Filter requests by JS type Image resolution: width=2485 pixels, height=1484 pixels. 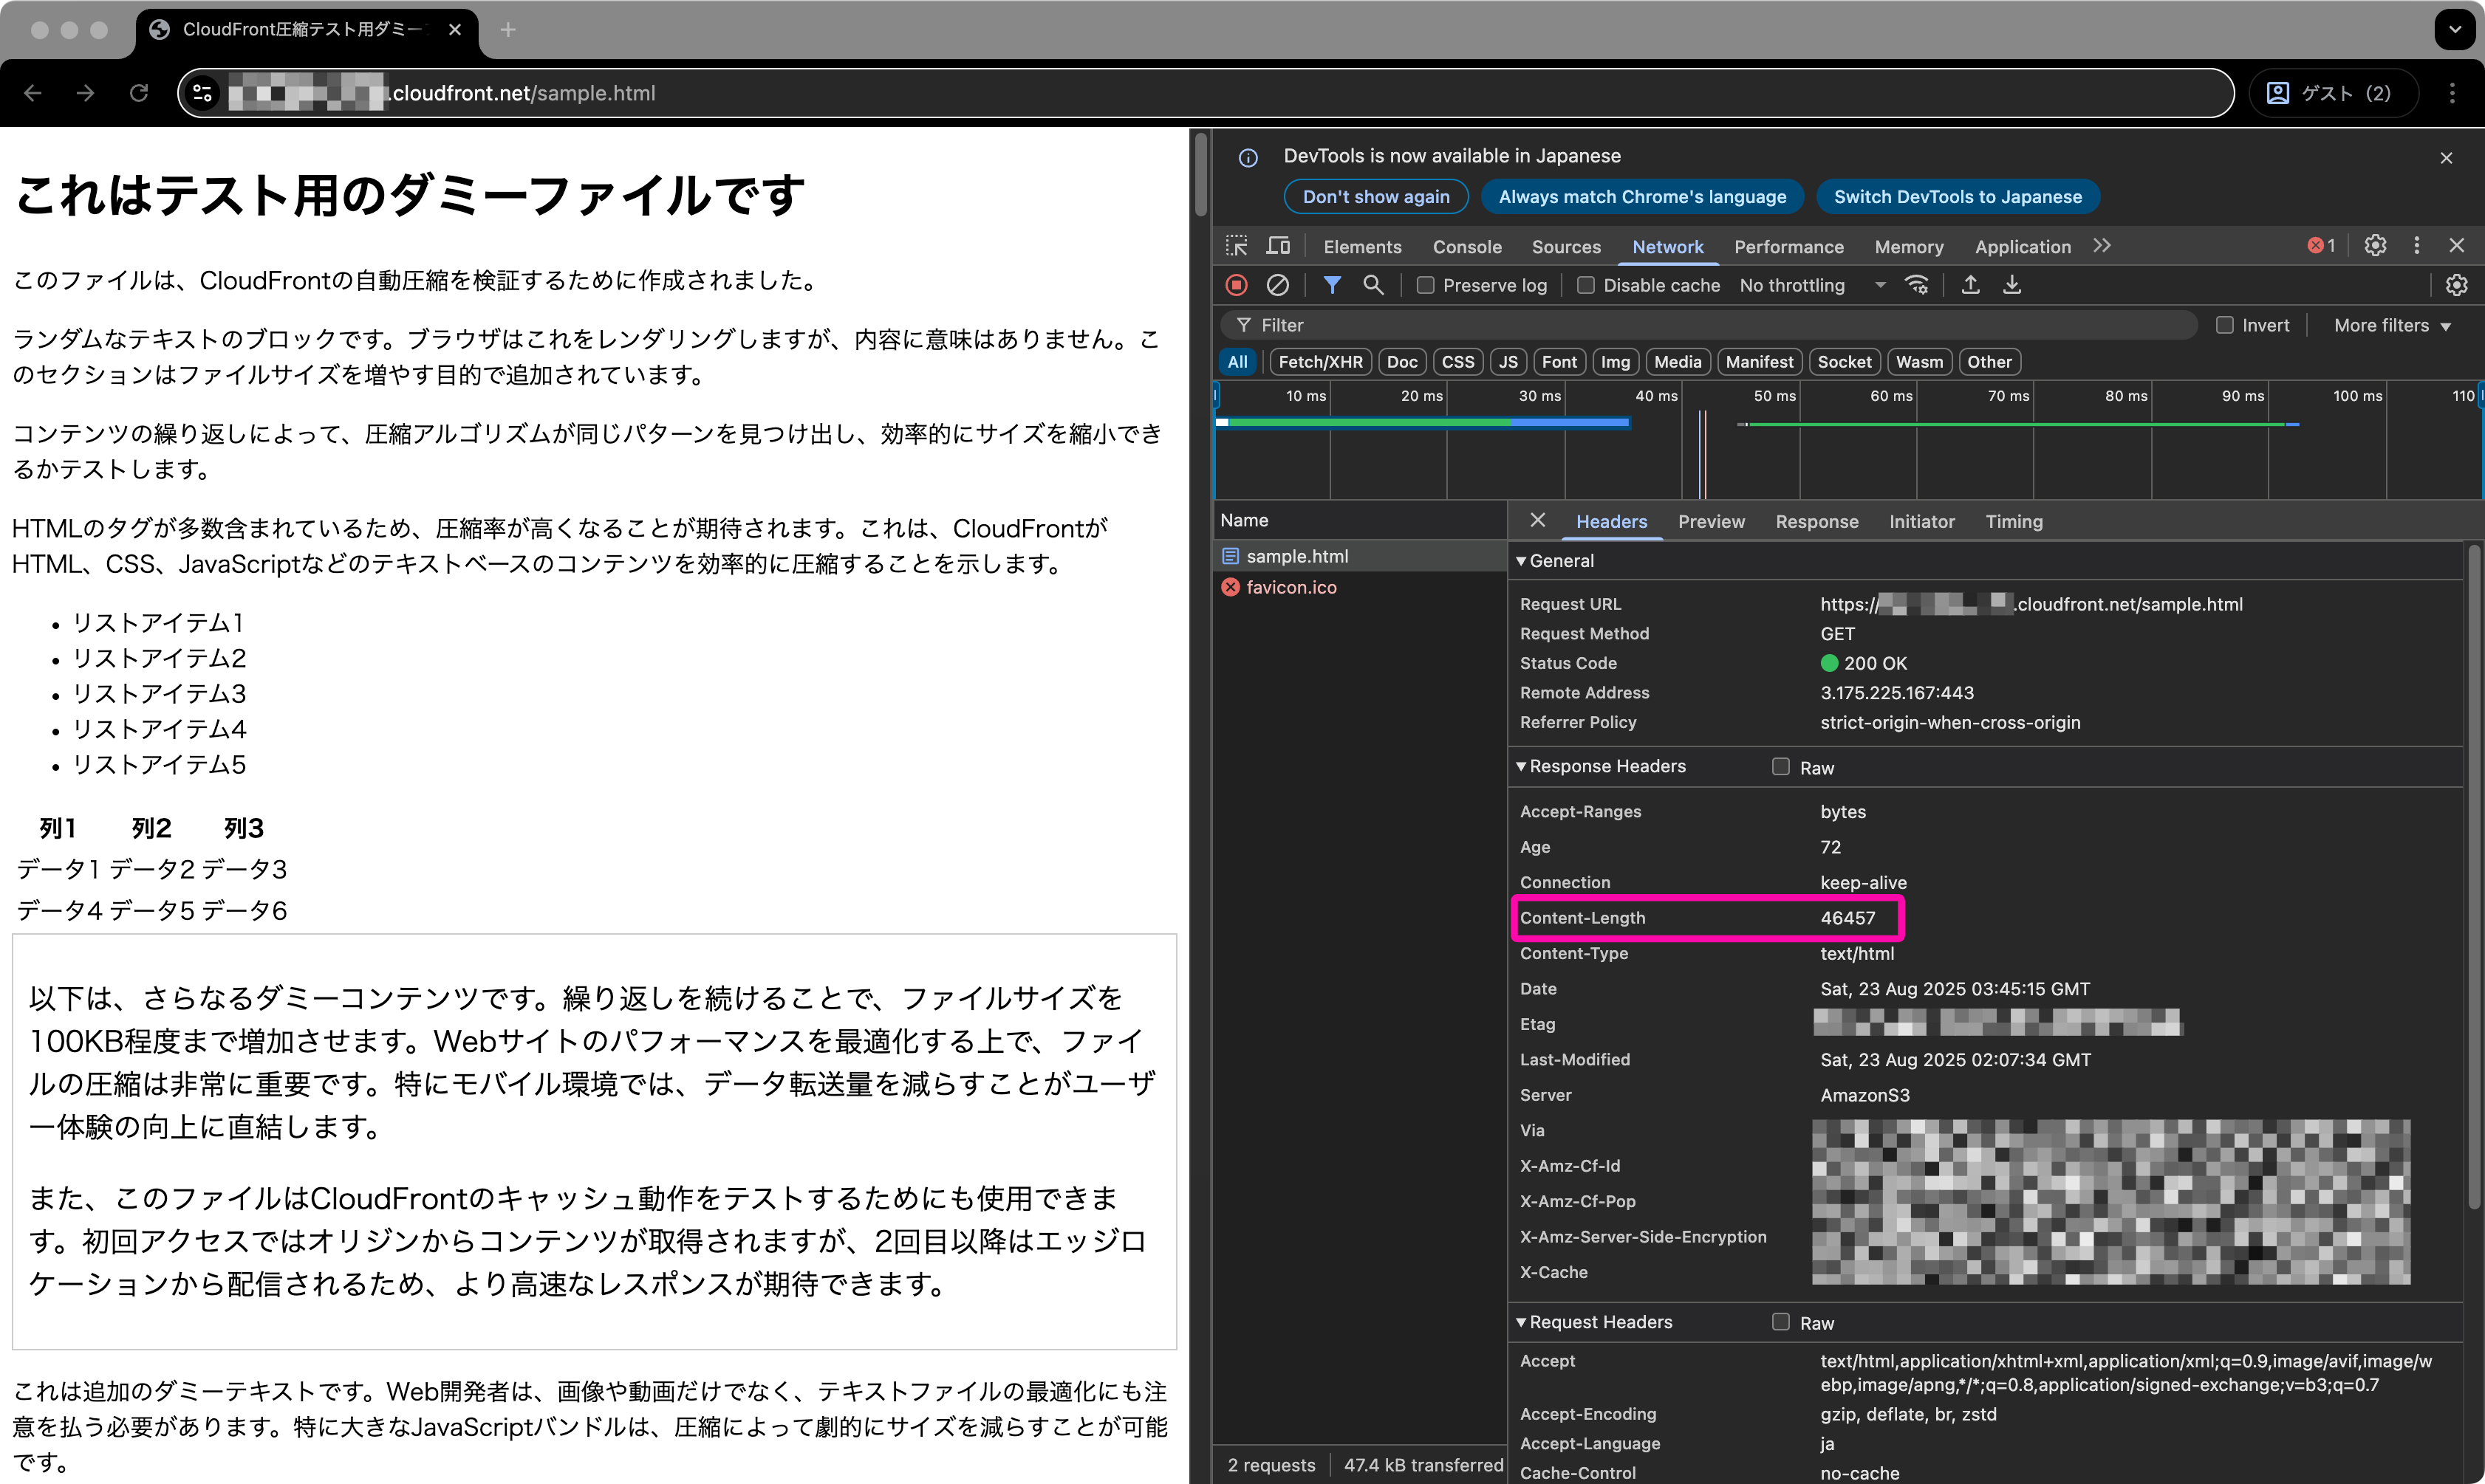(1508, 362)
